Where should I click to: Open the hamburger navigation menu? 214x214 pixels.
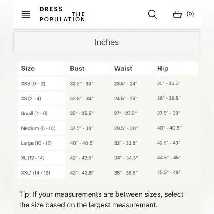tap(26, 14)
